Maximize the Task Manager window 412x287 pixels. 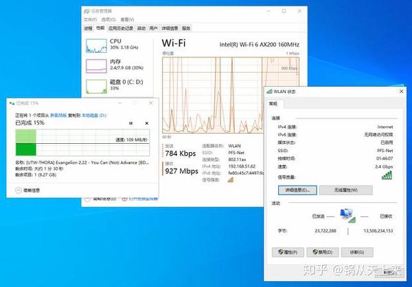tap(284, 11)
